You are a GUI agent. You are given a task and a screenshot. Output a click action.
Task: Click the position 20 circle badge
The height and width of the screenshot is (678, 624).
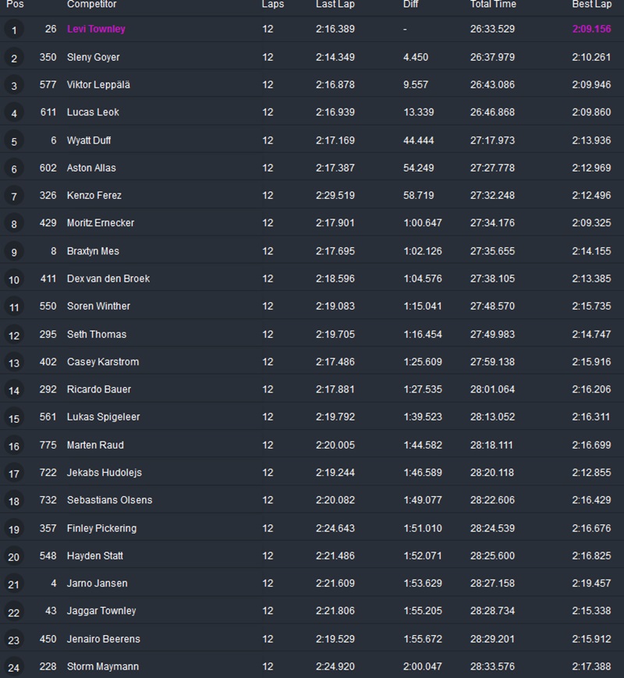(x=14, y=557)
